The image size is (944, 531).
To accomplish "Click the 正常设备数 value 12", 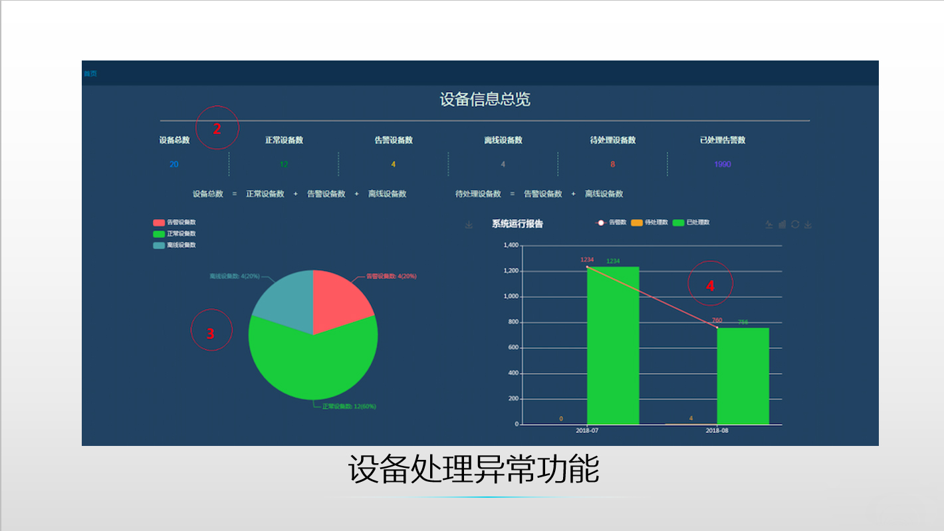I will (x=284, y=164).
